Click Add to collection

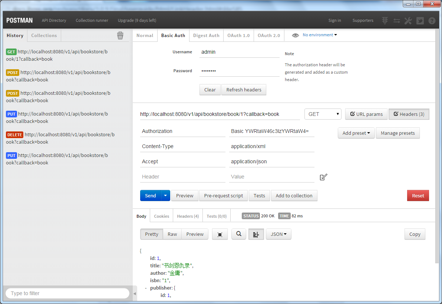point(294,196)
